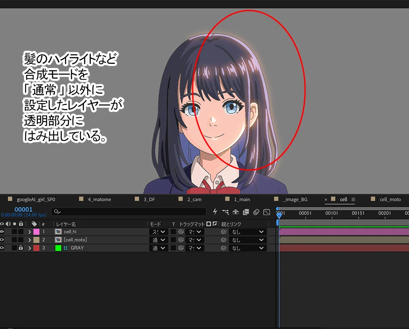Screen dimensions: 409x329
Task: Close the cell timeline tab
Action: click(x=326, y=200)
